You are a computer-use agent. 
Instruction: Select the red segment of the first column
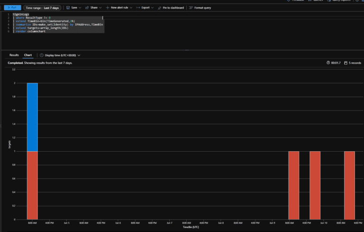pos(32,186)
